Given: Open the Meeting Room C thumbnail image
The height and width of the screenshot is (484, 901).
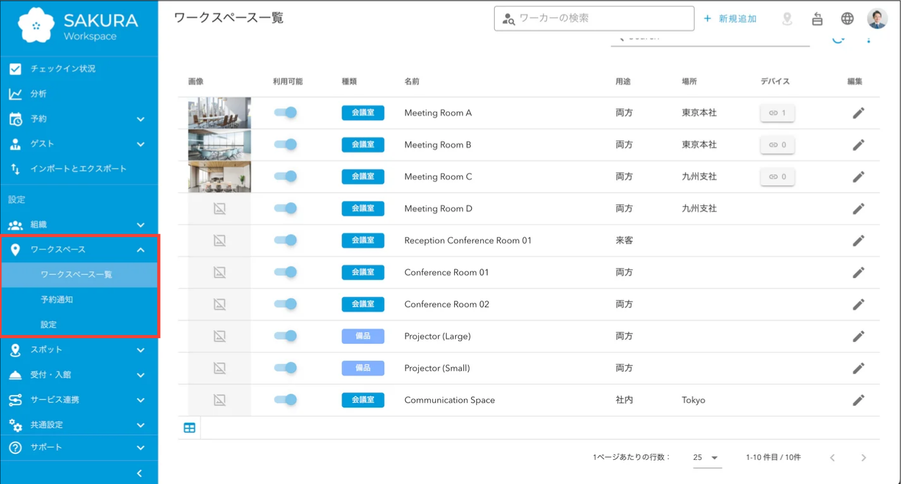Looking at the screenshot, I should (x=220, y=177).
